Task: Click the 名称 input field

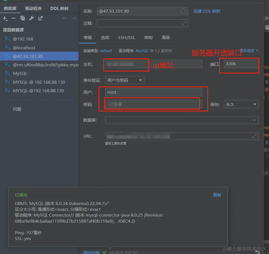Action: pos(143,11)
